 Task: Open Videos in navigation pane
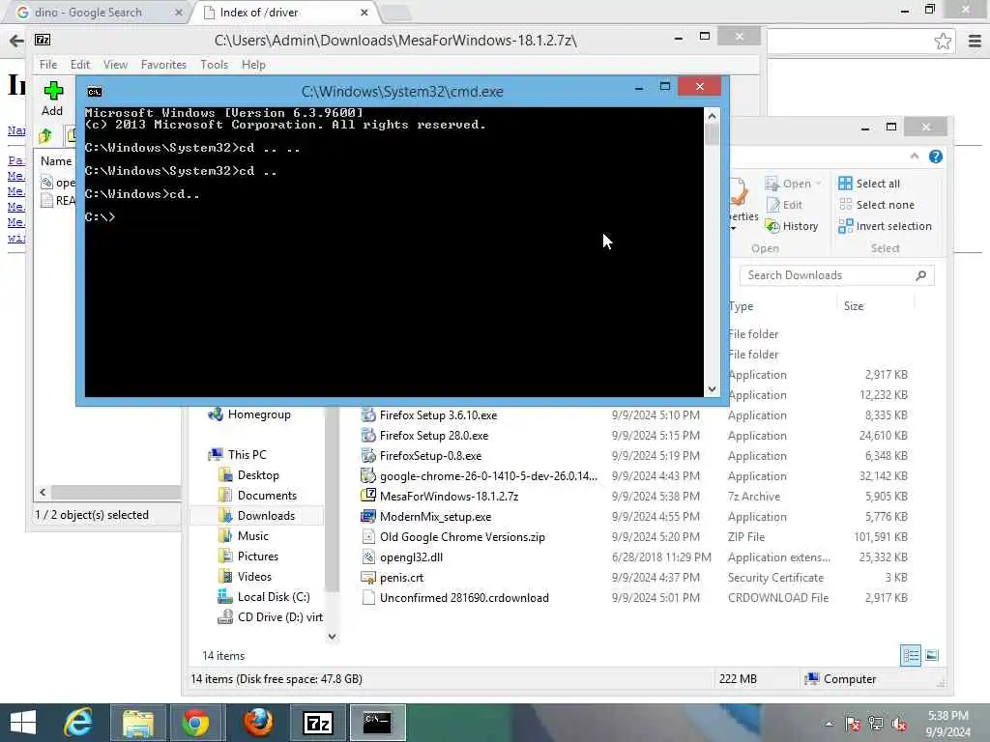click(x=245, y=576)
